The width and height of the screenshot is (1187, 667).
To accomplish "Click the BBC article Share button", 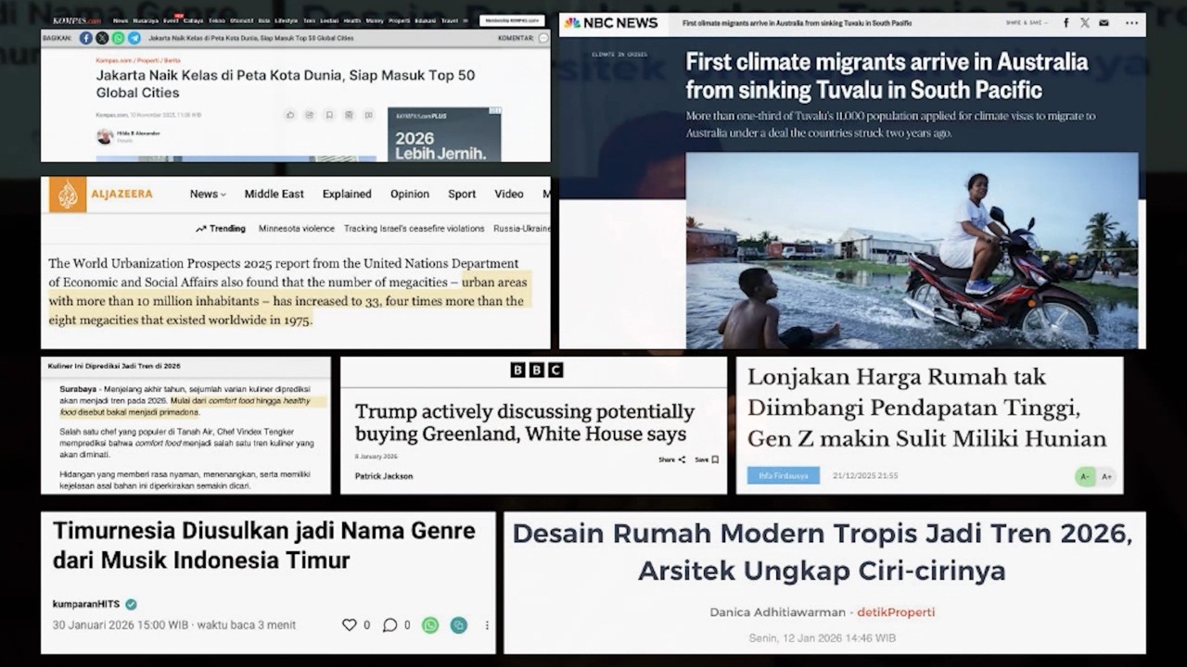I will pyautogui.click(x=672, y=459).
